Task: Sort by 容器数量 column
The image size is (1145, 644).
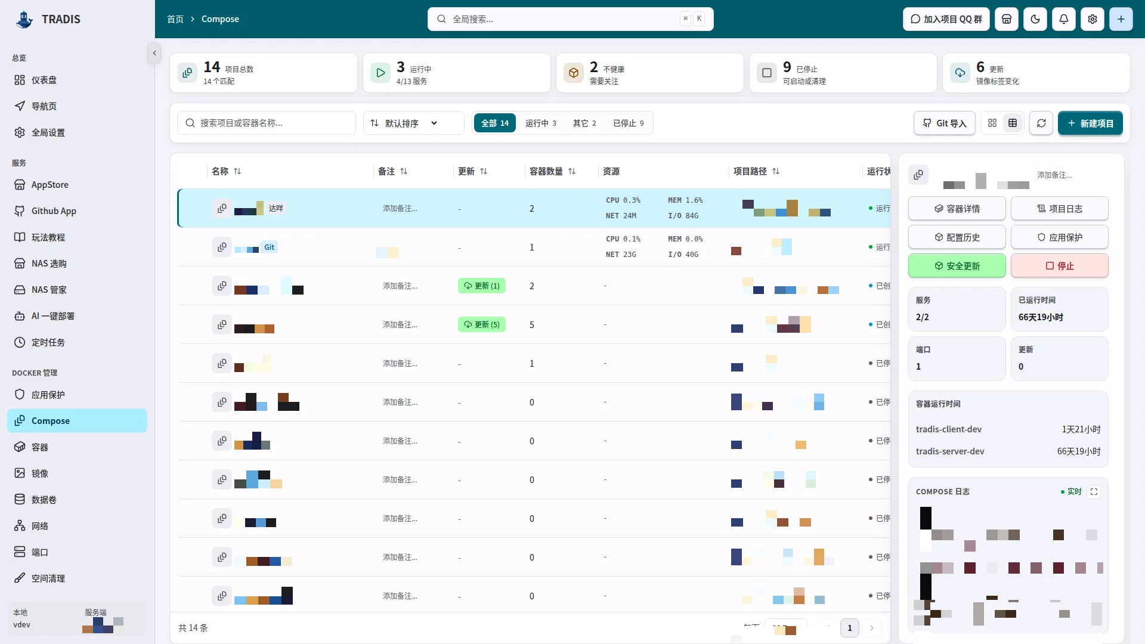Action: click(x=553, y=171)
